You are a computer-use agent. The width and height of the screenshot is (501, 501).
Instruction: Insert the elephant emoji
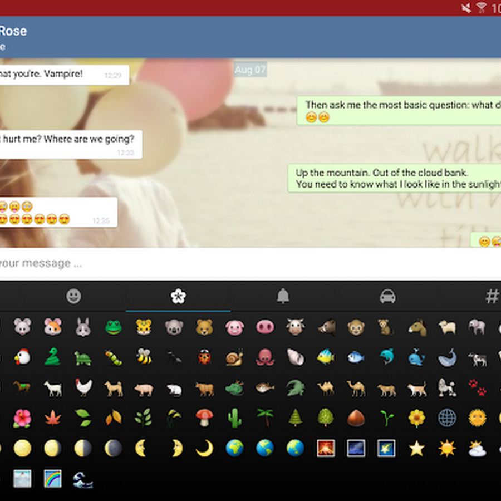point(478,327)
